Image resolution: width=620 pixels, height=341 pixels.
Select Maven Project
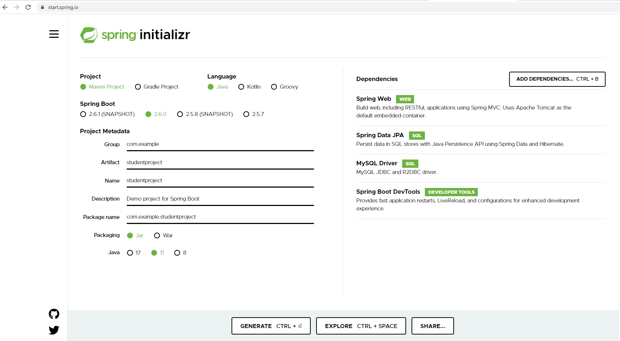(x=102, y=87)
